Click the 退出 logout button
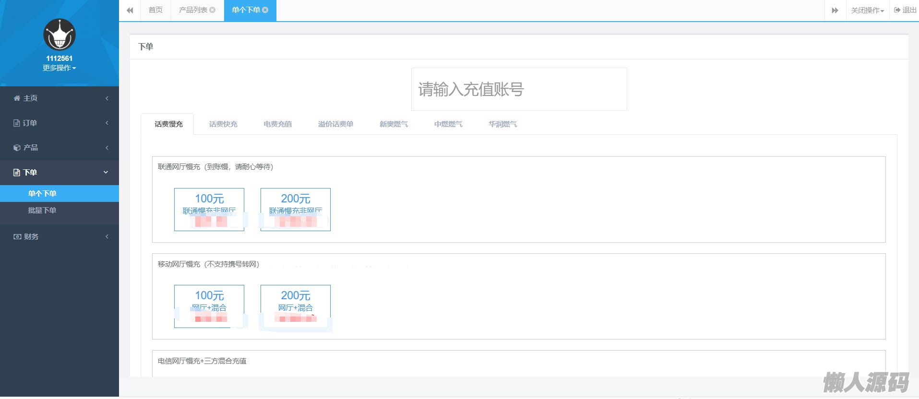Screen dimensions: 919x399 pyautogui.click(x=905, y=10)
